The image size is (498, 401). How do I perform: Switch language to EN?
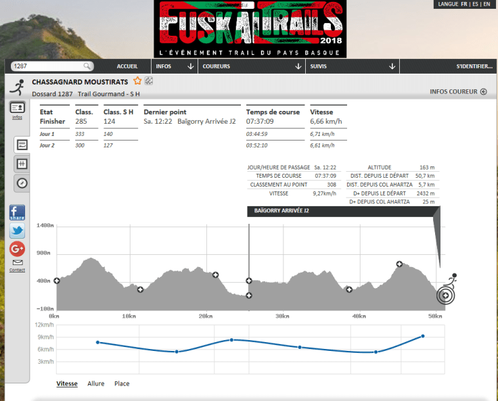click(x=486, y=4)
